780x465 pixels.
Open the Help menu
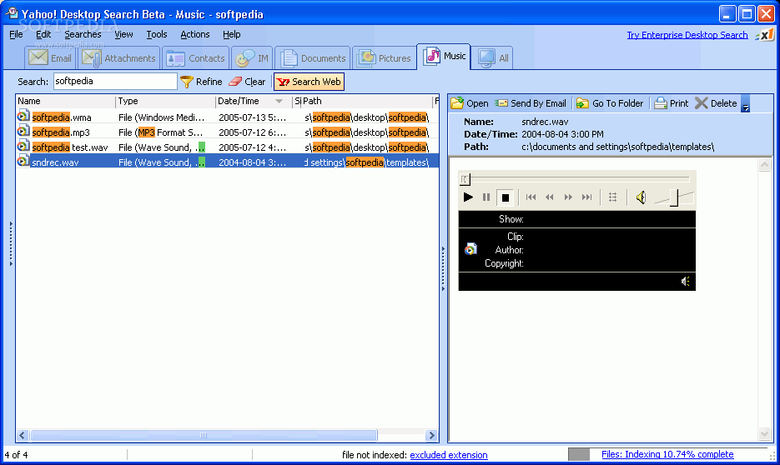[231, 34]
